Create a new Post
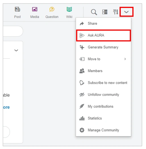This screenshot has height=149, width=146. point(18,12)
